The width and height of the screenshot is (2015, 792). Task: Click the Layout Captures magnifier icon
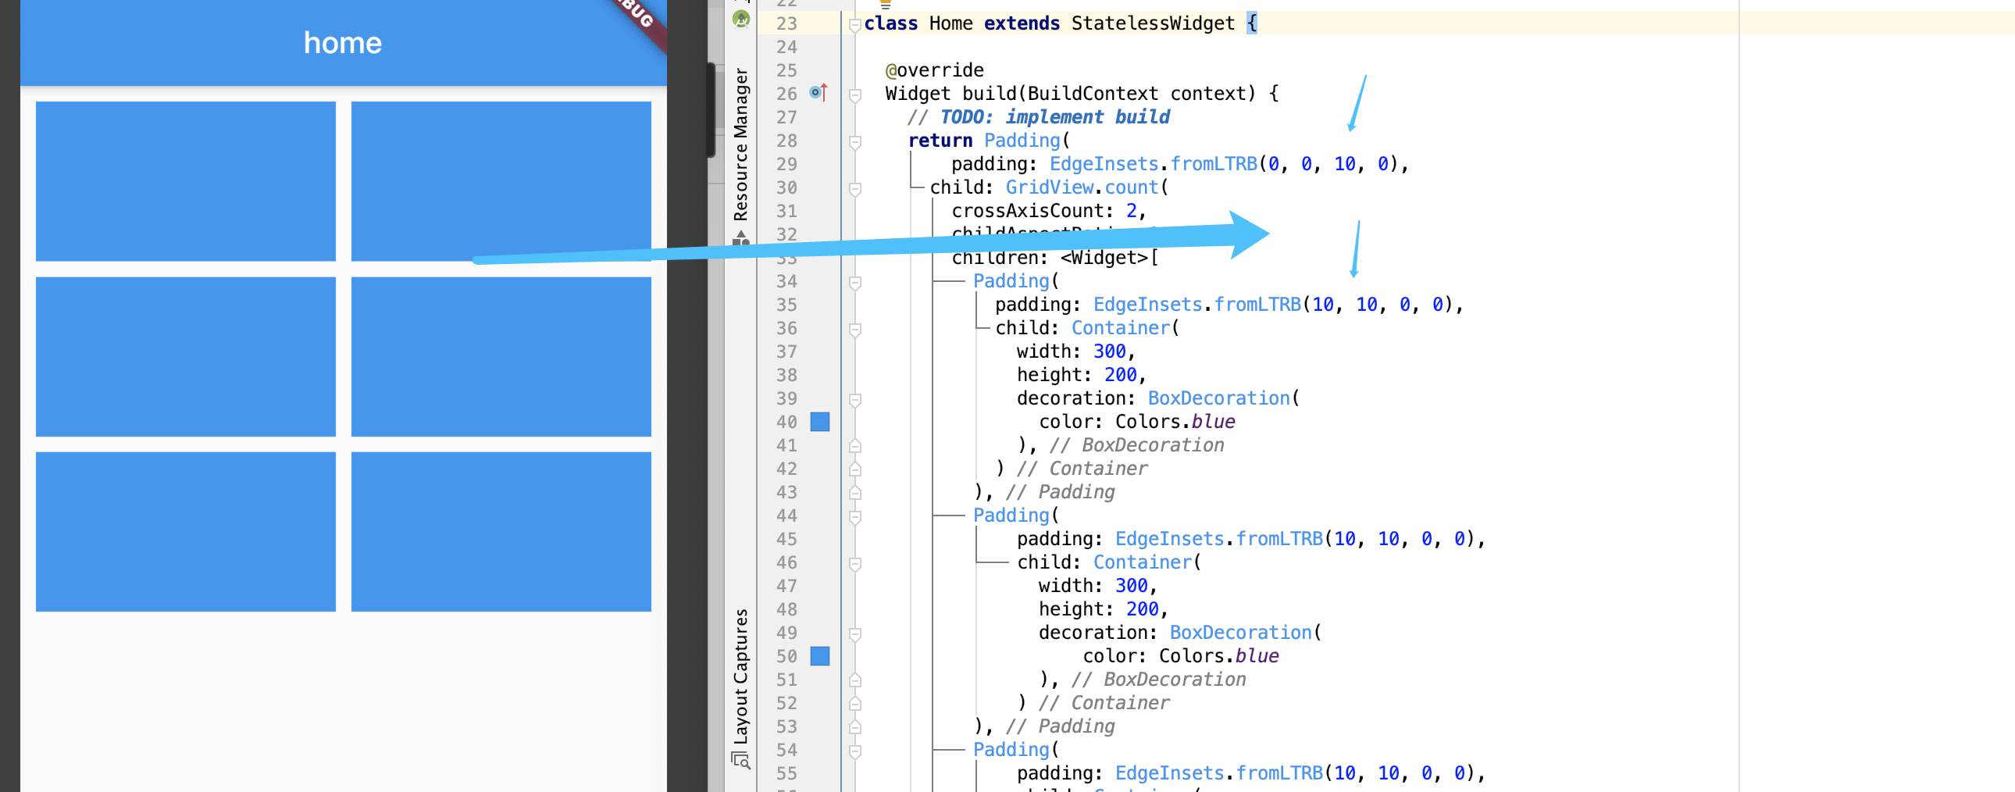pos(740,759)
